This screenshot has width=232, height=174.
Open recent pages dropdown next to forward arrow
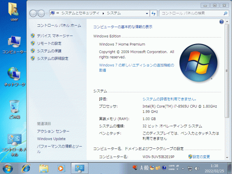tap(47, 14)
